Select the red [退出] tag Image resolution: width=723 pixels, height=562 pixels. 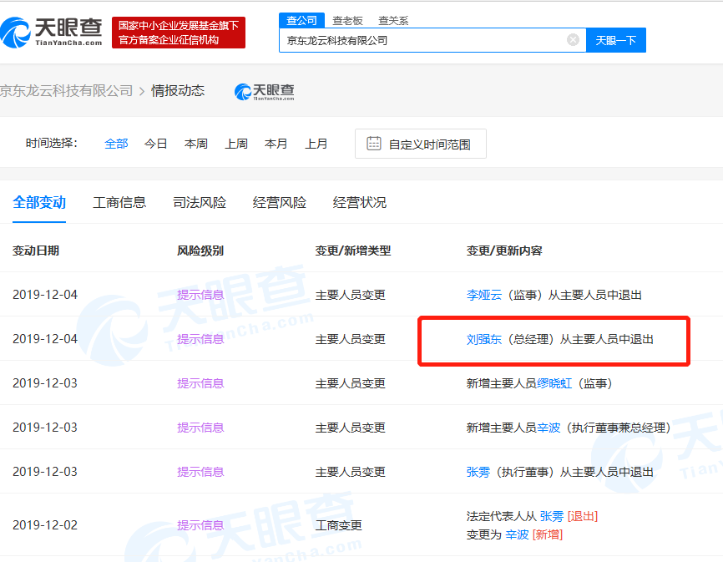pyautogui.click(x=583, y=516)
